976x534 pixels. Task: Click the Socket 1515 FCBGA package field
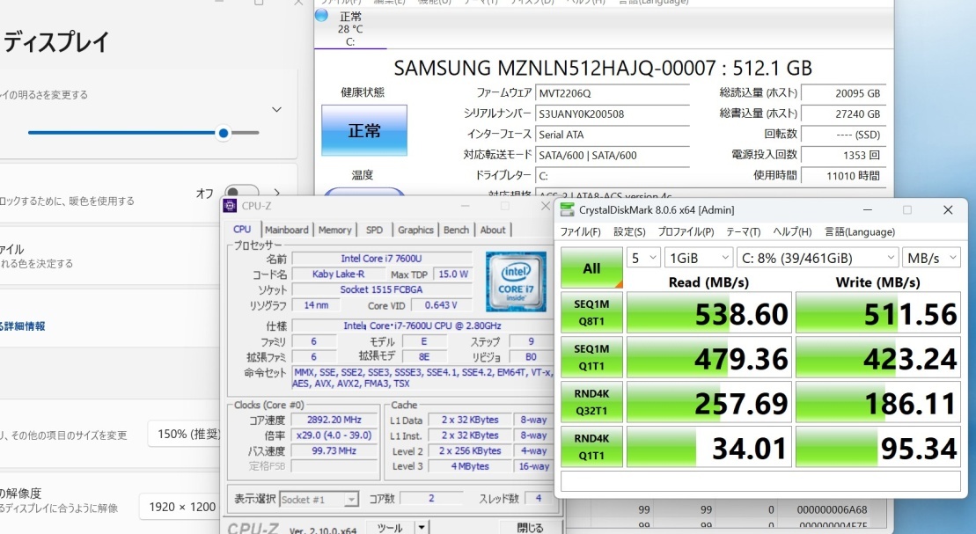(381, 289)
